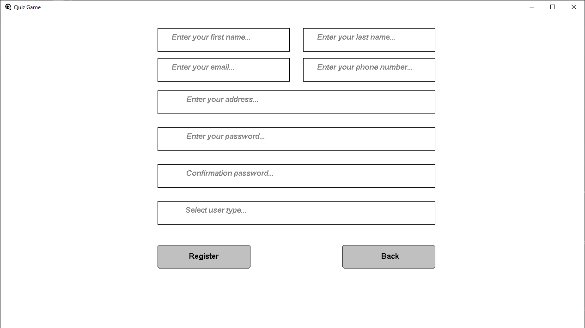This screenshot has width=585, height=328.
Task: Click the first name input field
Action: click(224, 40)
